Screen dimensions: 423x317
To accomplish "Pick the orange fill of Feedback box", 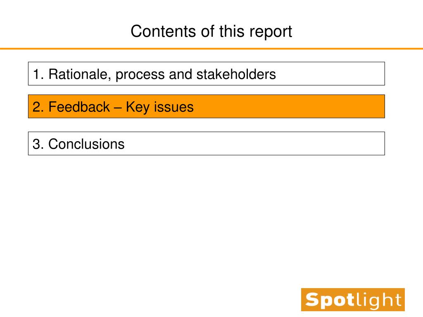I will point(289,106).
